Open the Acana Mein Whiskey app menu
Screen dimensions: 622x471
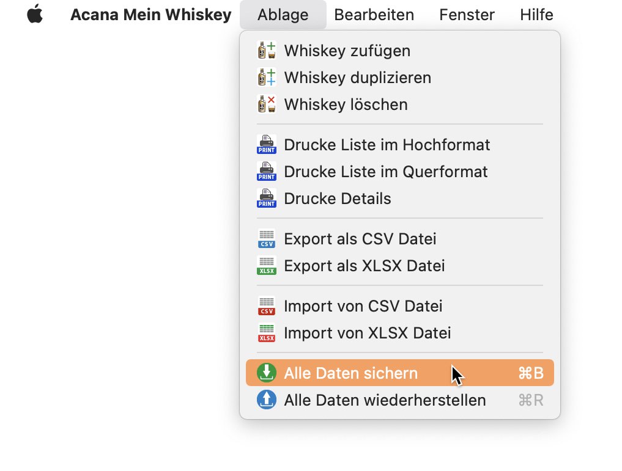150,15
